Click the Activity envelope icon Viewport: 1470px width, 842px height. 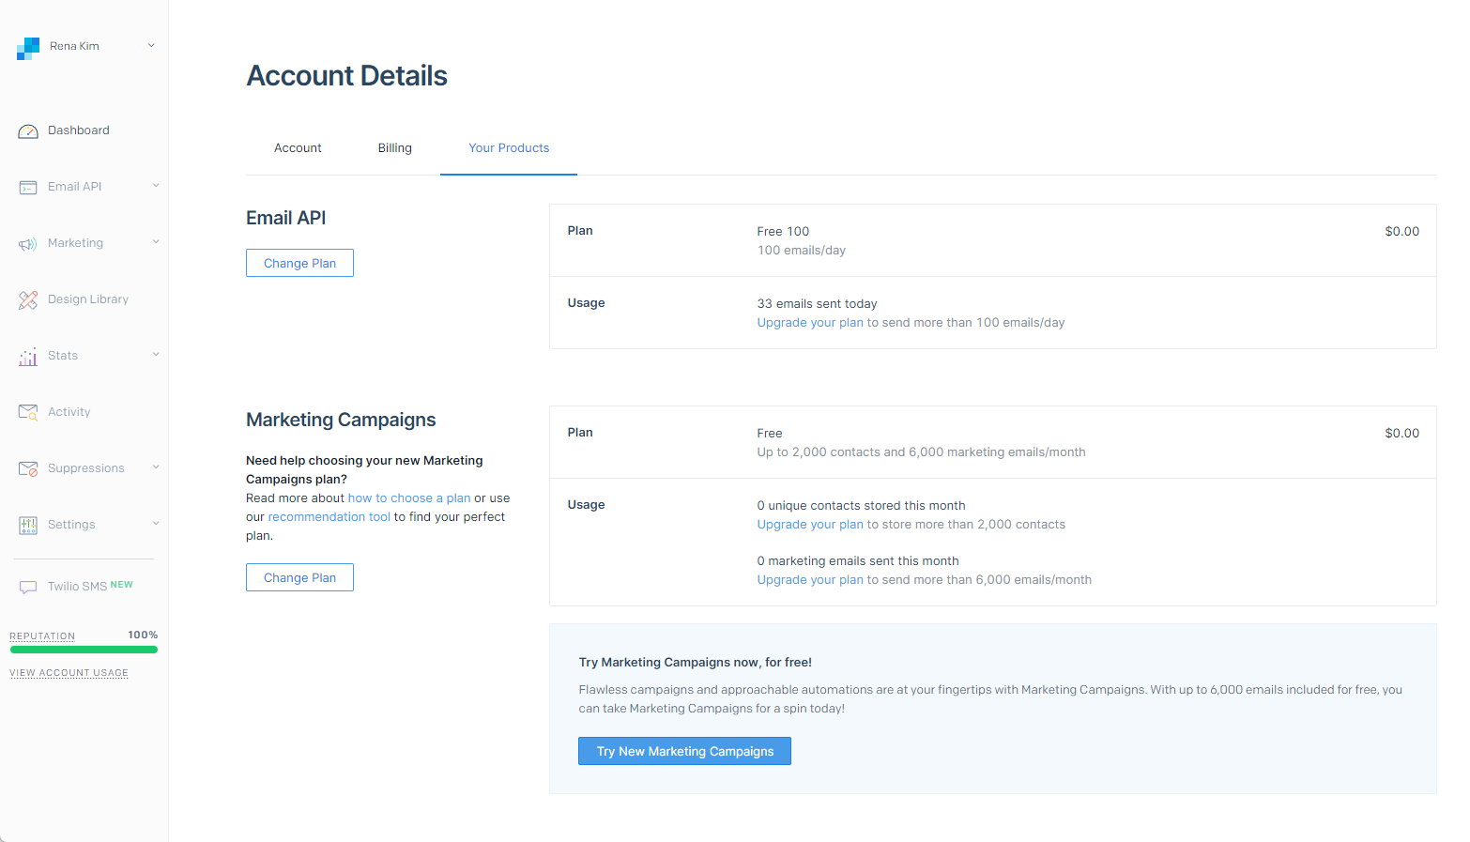tap(28, 412)
